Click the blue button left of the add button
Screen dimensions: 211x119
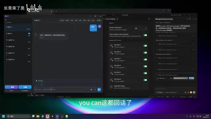(x=12, y=87)
